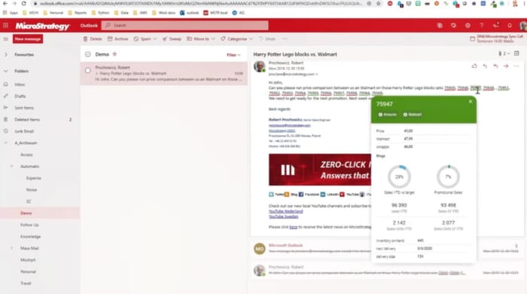Select the Walmart option in card
The image size is (527, 294).
tap(413, 115)
